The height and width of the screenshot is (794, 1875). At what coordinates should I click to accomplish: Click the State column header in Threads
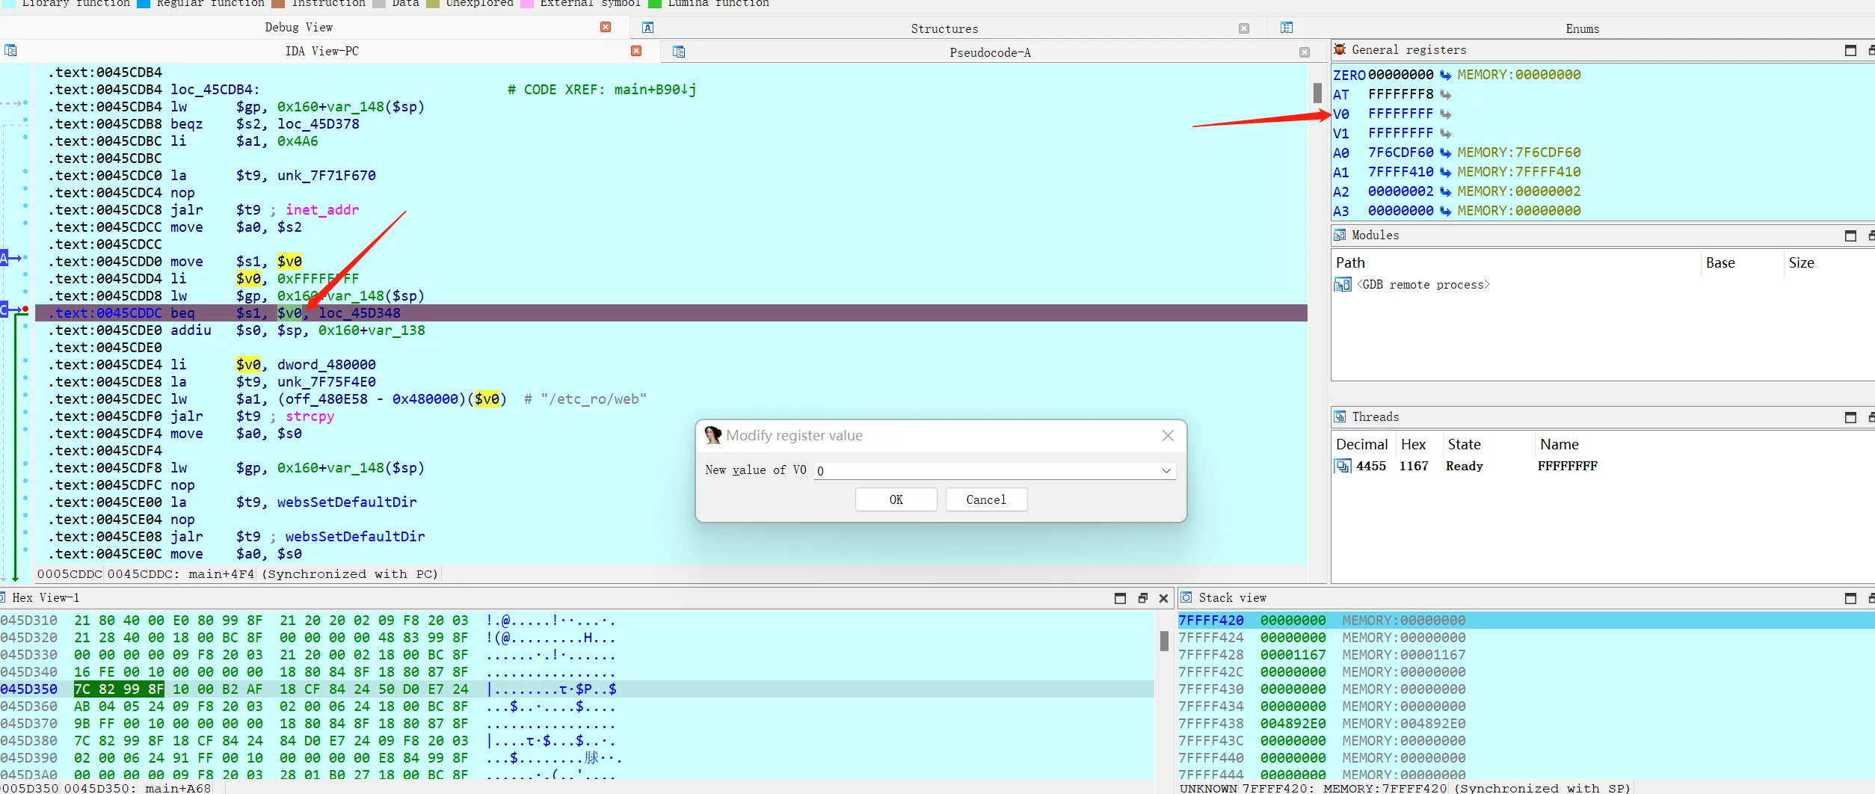coord(1464,444)
